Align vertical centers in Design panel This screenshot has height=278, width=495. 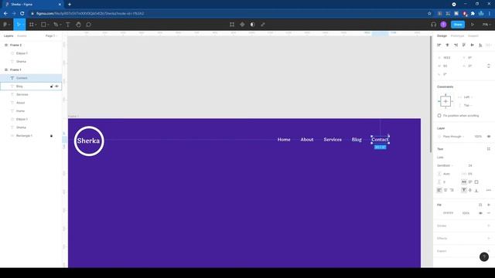(x=473, y=45)
